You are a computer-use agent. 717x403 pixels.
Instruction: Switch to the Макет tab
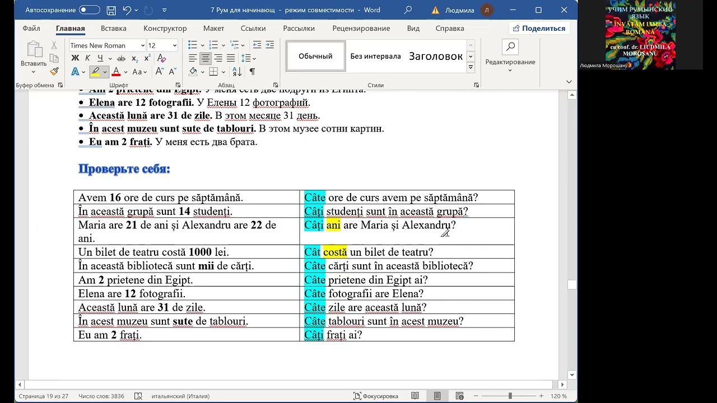pyautogui.click(x=214, y=29)
